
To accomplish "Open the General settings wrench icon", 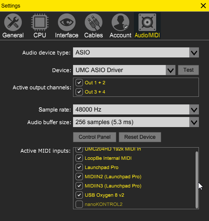I will pos(13,22).
